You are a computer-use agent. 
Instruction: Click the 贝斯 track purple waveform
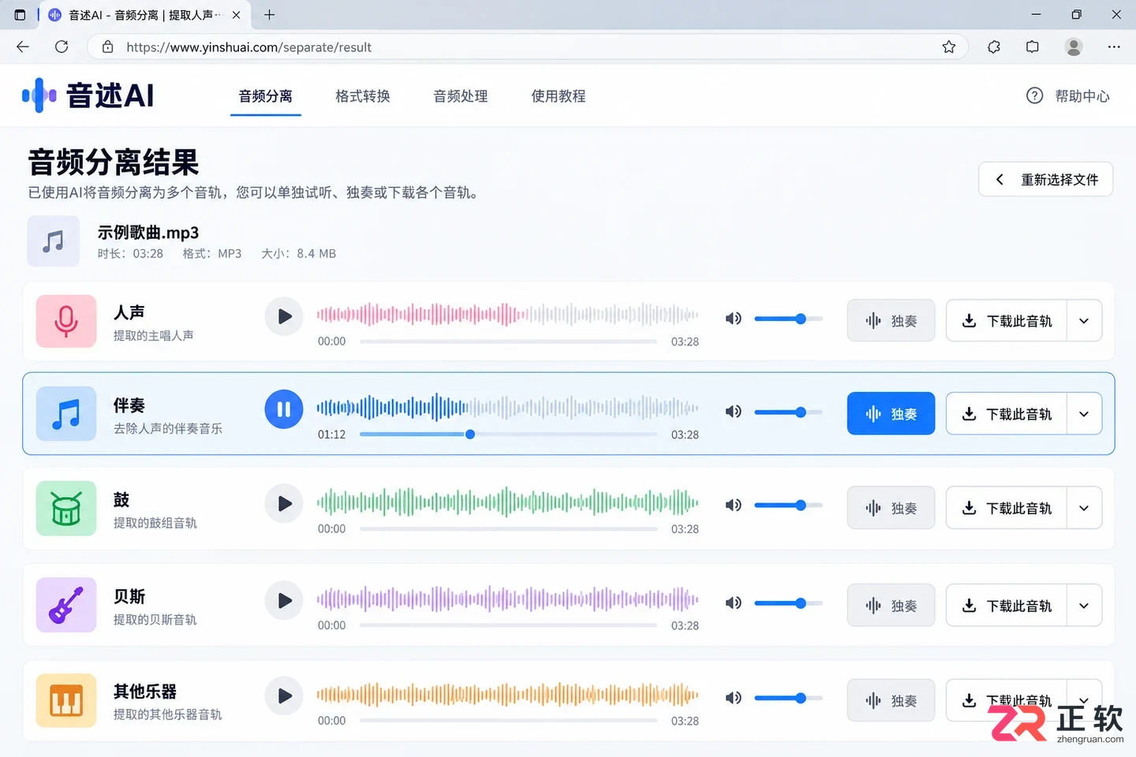coord(507,599)
